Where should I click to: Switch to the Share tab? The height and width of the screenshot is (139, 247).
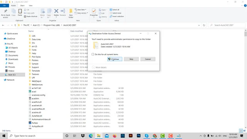(22, 5)
